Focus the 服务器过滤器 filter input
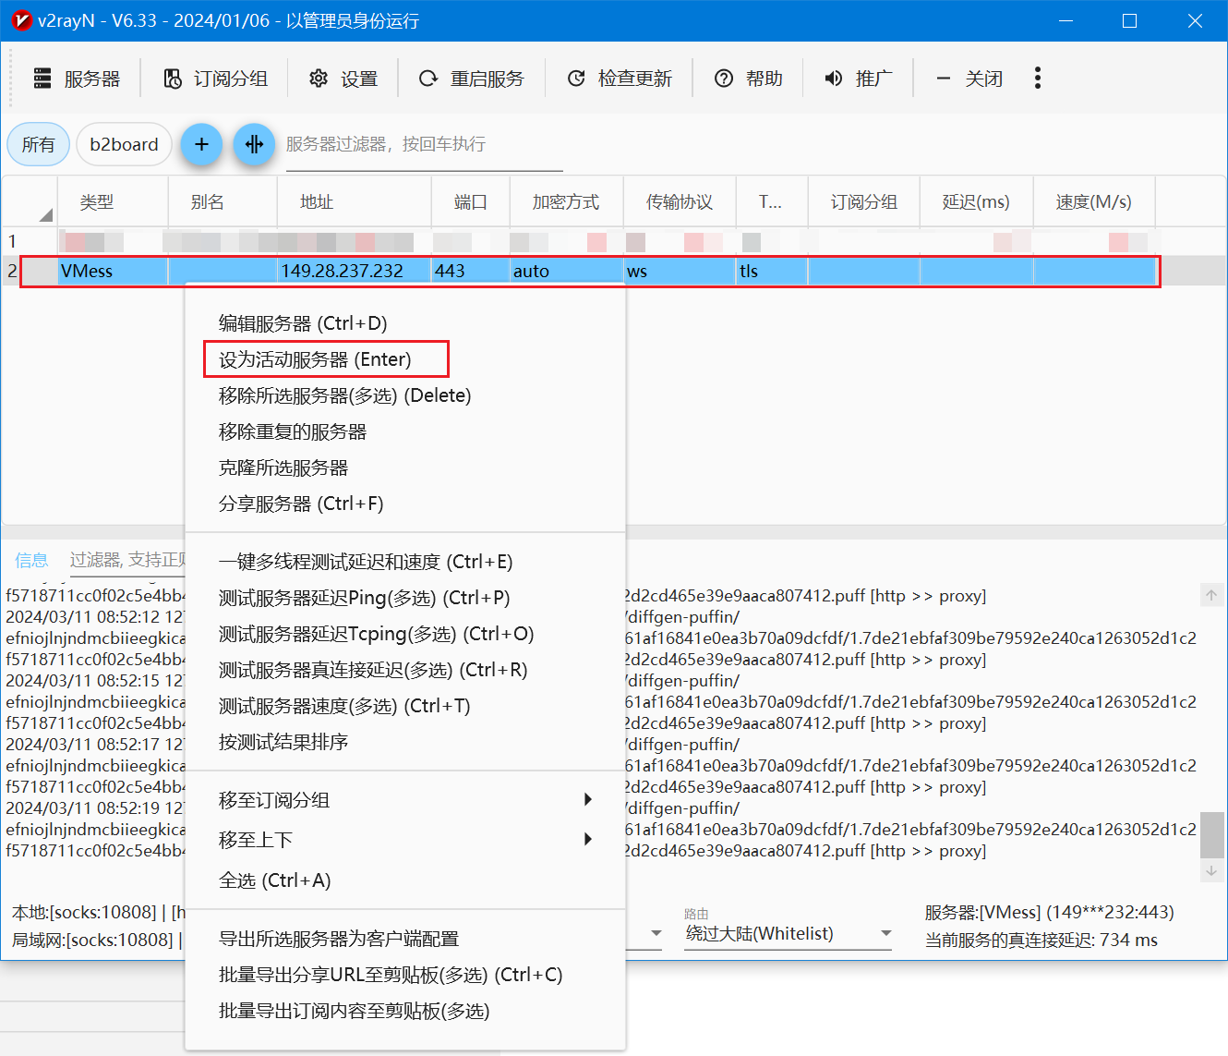The height and width of the screenshot is (1056, 1228). click(x=424, y=145)
